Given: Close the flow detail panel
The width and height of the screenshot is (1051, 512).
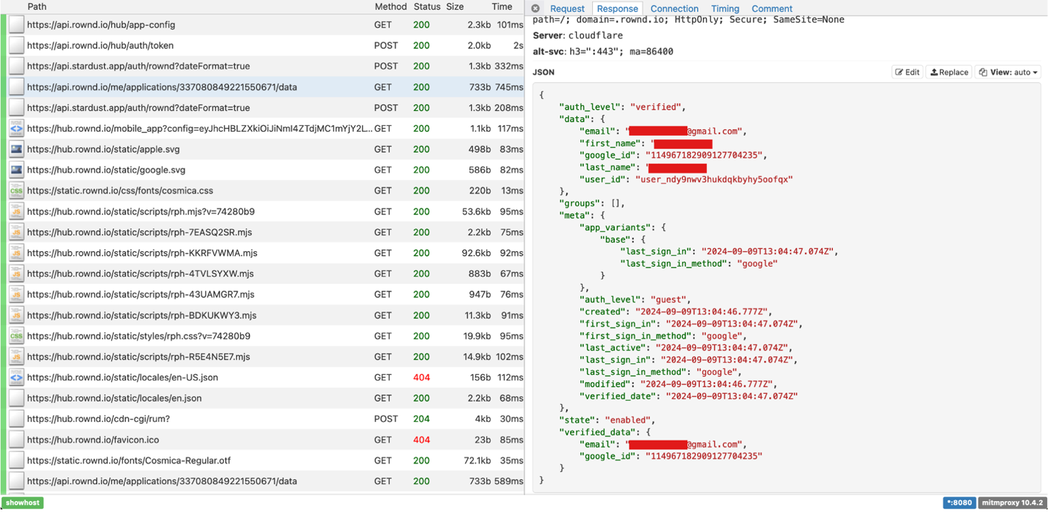Looking at the screenshot, I should (535, 8).
